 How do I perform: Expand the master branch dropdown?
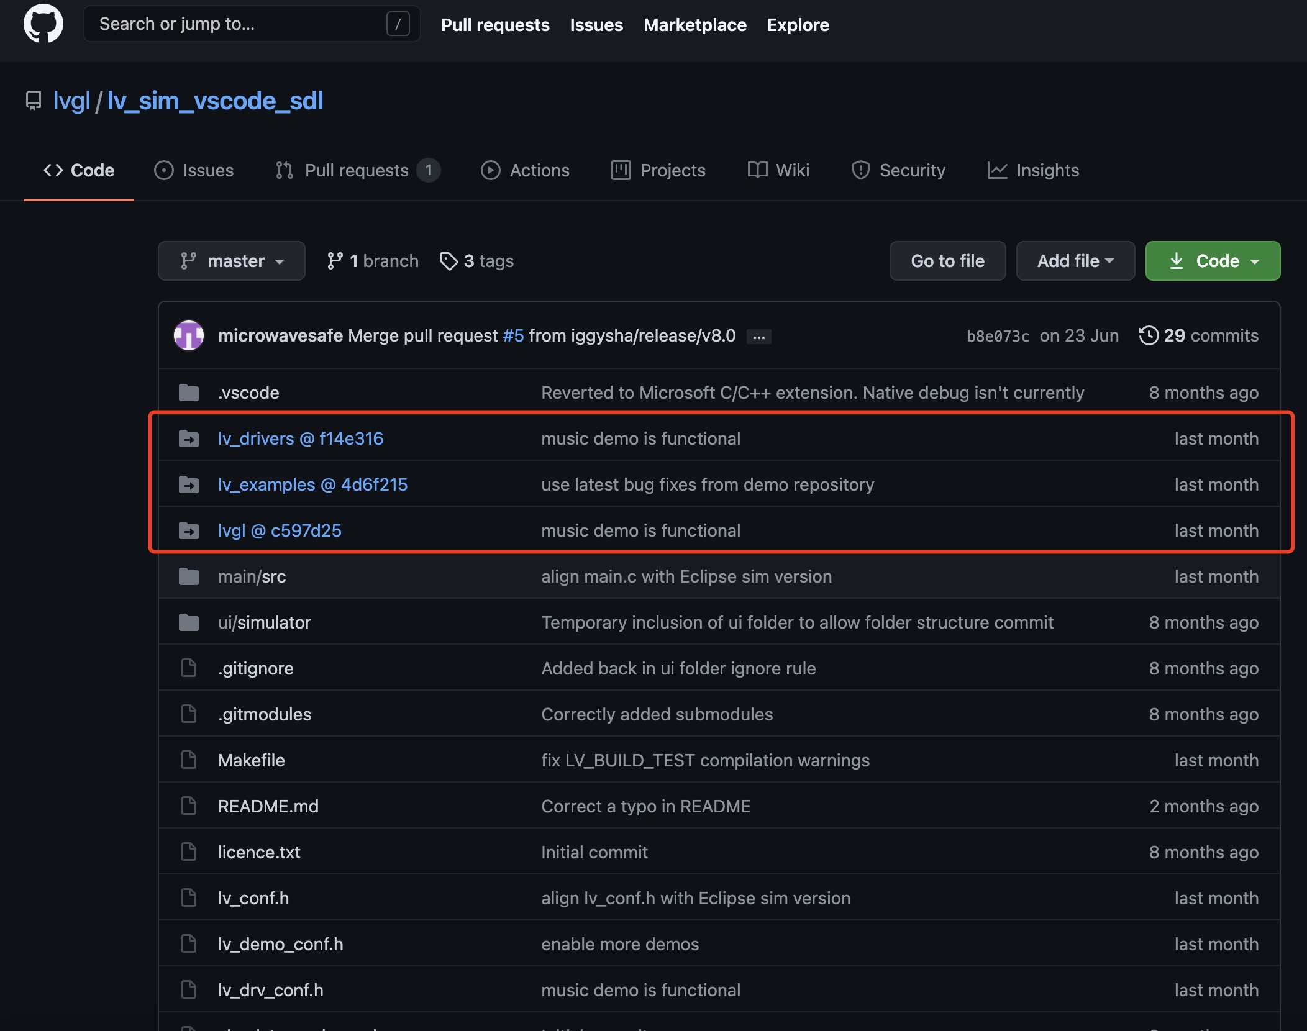pyautogui.click(x=230, y=259)
